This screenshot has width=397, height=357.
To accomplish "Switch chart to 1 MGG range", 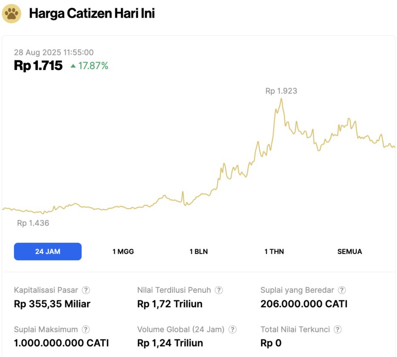I will pyautogui.click(x=123, y=251).
